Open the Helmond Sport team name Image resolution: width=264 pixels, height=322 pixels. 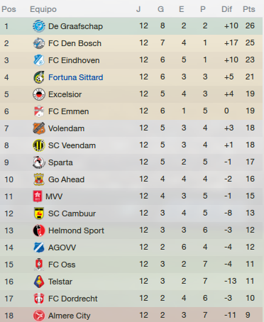[x=76, y=231]
